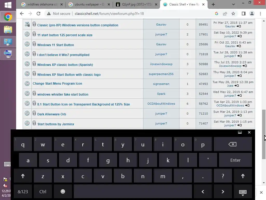The image size is (266, 200).
Task: Open the emoji keyboard panel
Action: (x=63, y=192)
